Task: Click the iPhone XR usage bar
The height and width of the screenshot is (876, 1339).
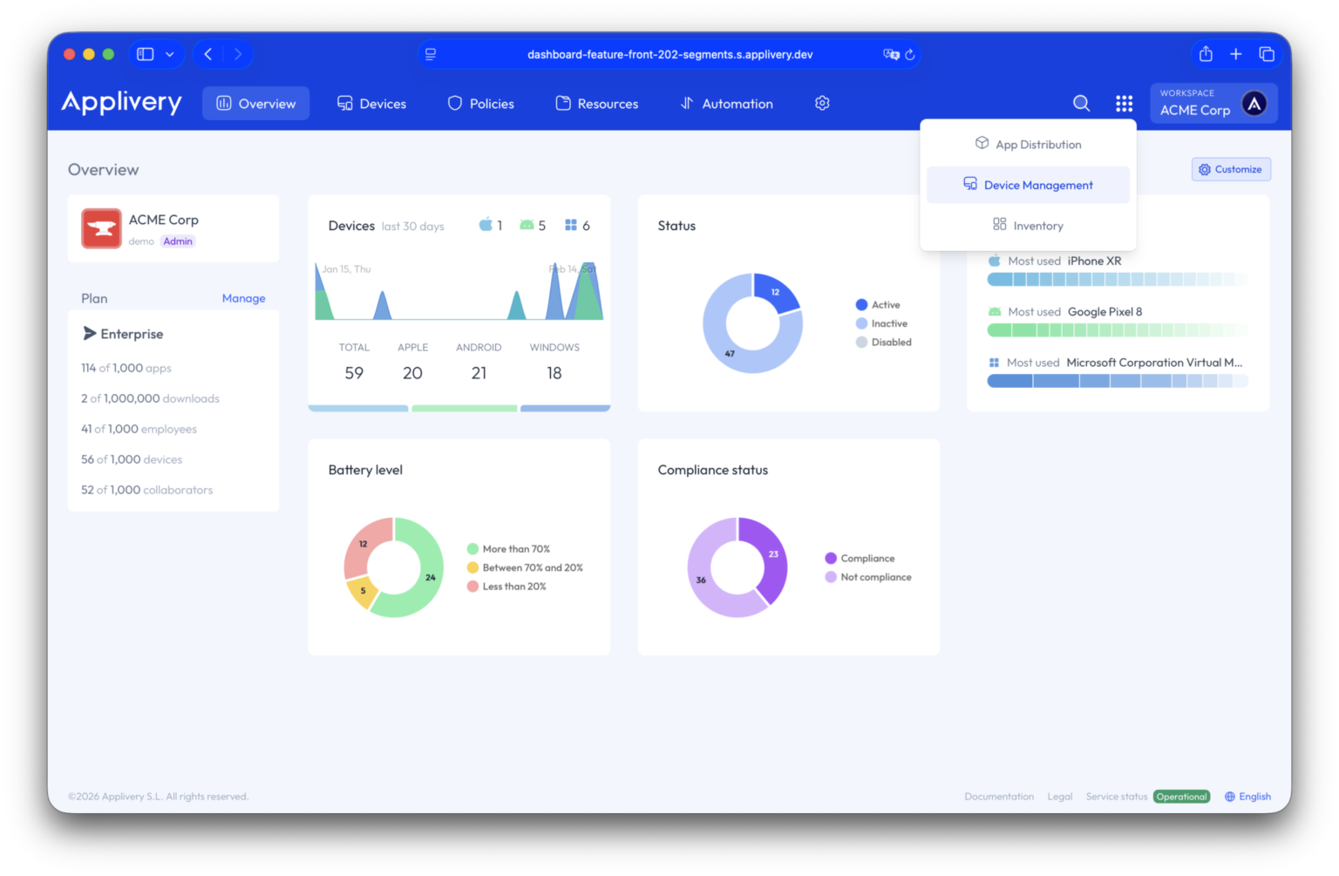Action: click(x=1117, y=278)
